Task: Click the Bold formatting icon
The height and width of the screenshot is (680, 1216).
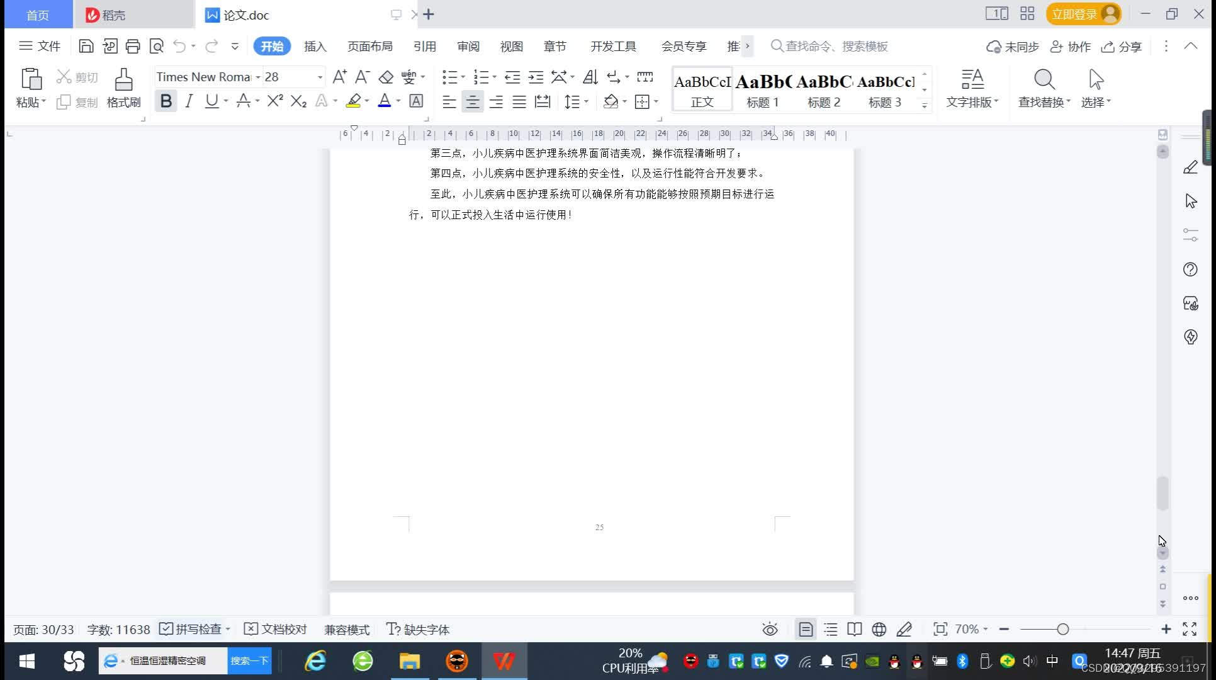Action: point(166,102)
